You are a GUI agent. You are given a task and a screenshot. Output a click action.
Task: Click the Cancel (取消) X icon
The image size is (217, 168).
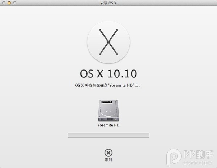coord(109,153)
